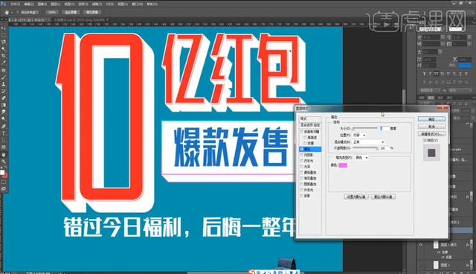Open the pink stroke color swatch
The width and height of the screenshot is (476, 274).
343,165
